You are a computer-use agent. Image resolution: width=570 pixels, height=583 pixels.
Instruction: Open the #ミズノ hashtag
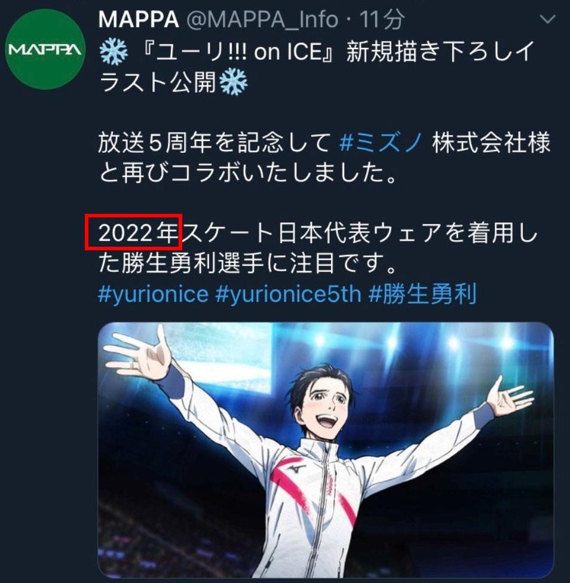pyautogui.click(x=381, y=143)
